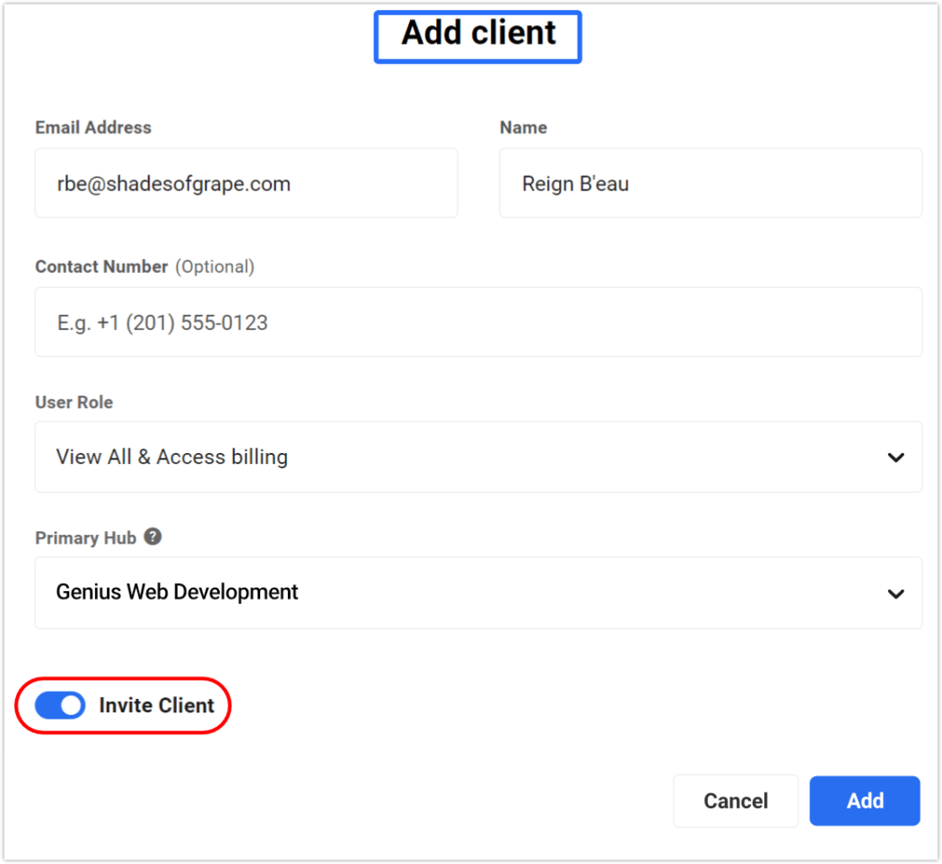Viewport: 942px width, 864px height.
Task: Click the Email Address input field
Action: [x=247, y=183]
